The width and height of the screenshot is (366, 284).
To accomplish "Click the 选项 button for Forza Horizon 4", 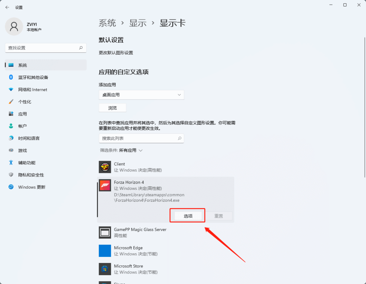I will (x=187, y=215).
